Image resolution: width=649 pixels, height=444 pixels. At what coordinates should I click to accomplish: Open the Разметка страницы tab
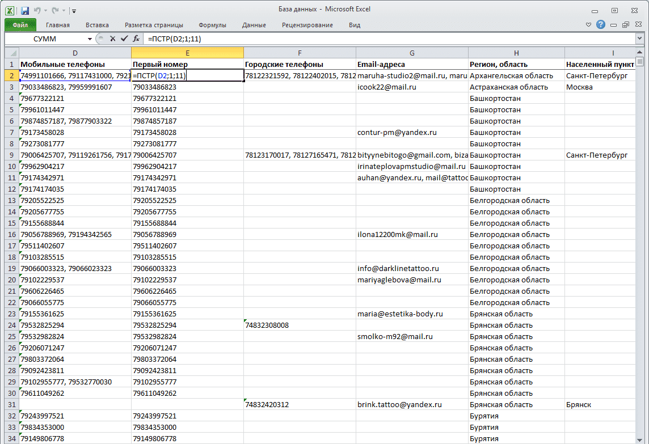(x=154, y=25)
